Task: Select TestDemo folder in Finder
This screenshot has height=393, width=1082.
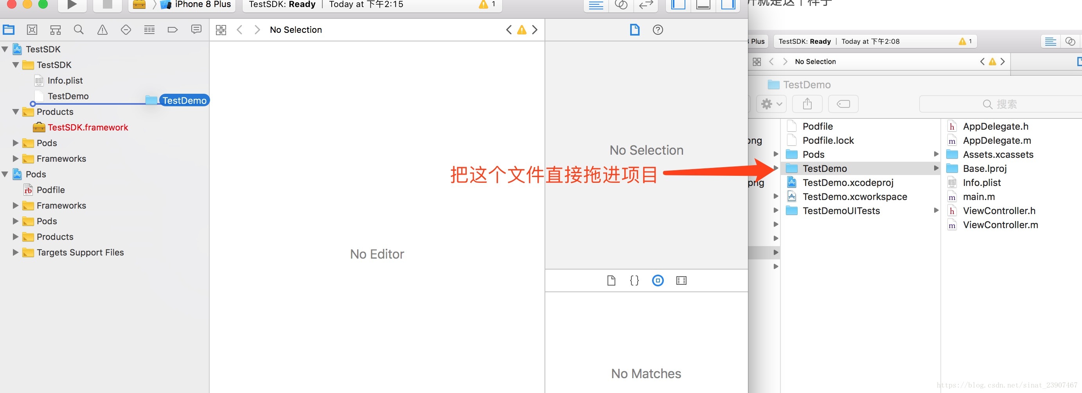Action: tap(860, 169)
